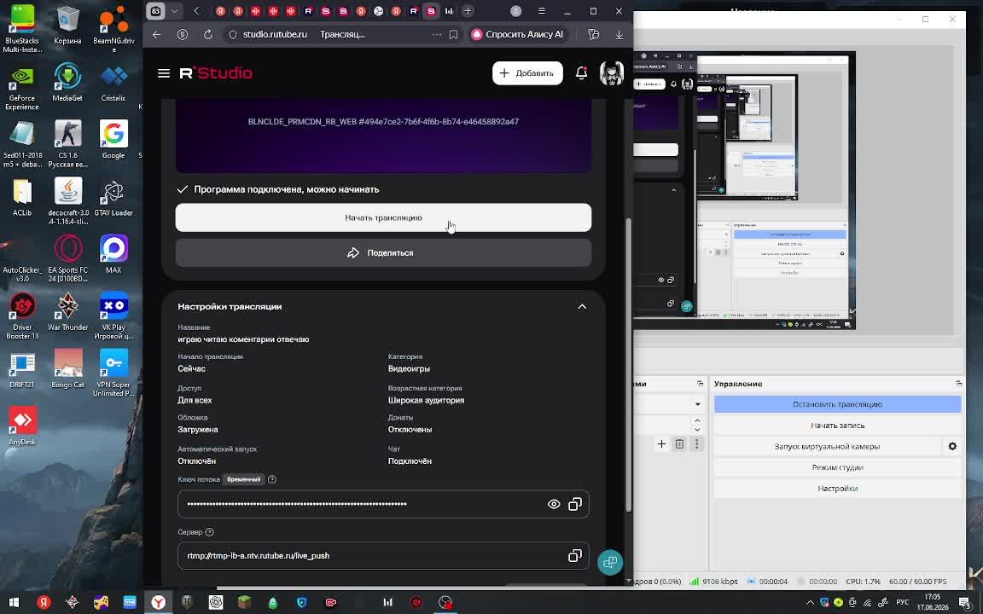The height and width of the screenshot is (614, 983).
Task: Click the server URL field
Action: (383, 556)
